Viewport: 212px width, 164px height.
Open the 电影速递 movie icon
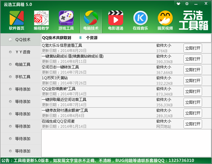tap(116, 20)
